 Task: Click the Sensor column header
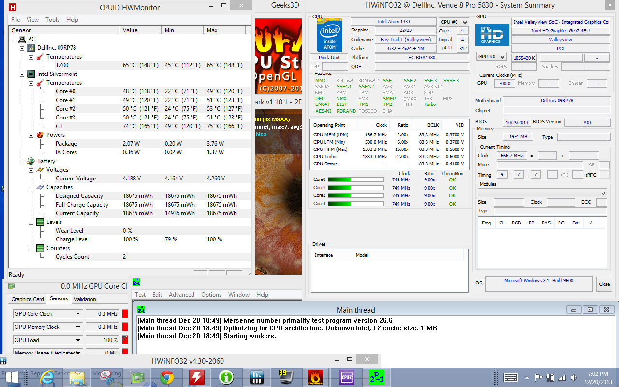click(64, 30)
